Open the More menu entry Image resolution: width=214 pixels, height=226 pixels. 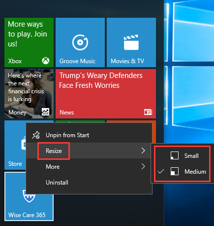coord(89,166)
